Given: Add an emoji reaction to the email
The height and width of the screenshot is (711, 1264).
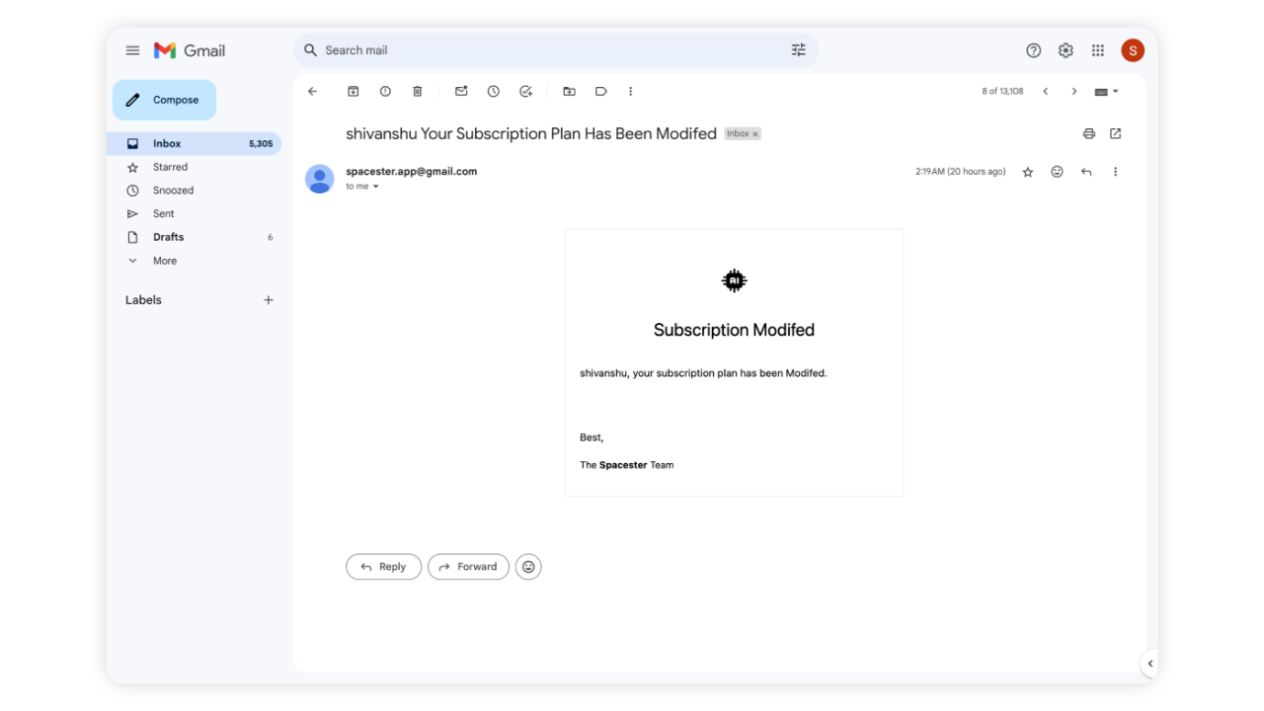Looking at the screenshot, I should (x=1057, y=171).
